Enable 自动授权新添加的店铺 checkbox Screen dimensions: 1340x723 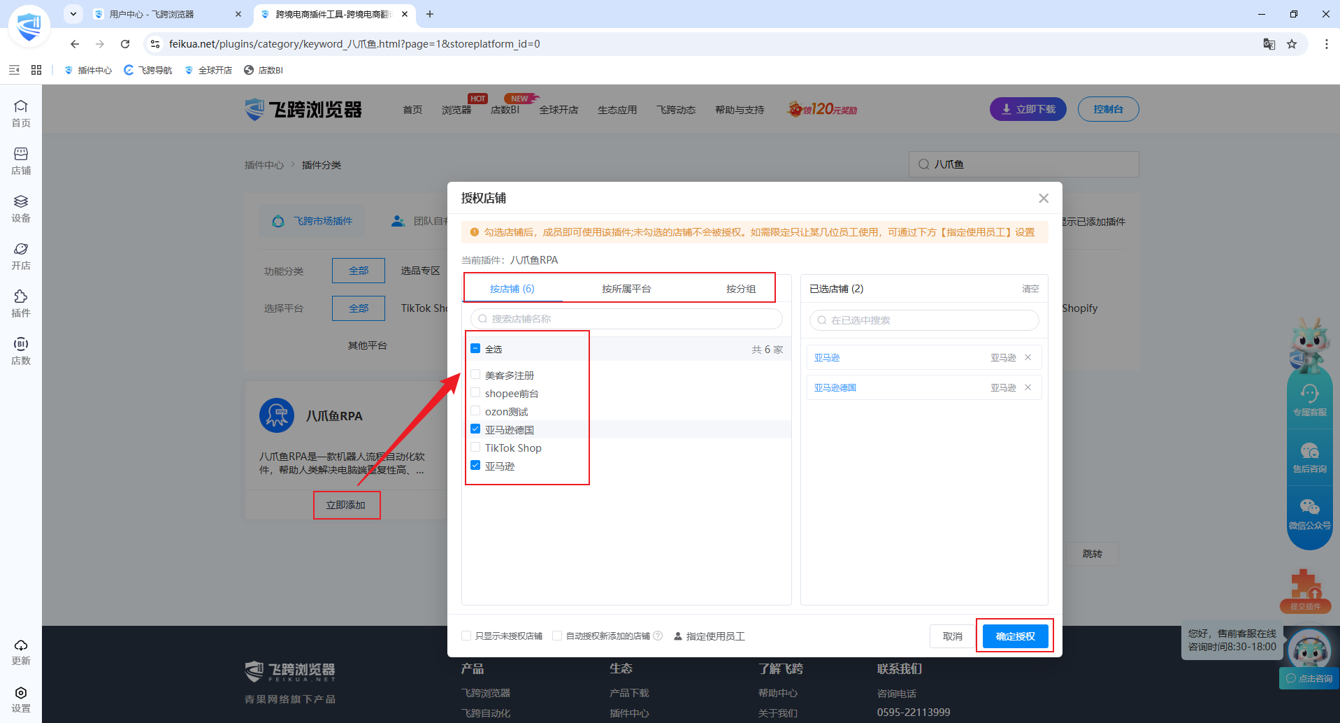pos(557,636)
